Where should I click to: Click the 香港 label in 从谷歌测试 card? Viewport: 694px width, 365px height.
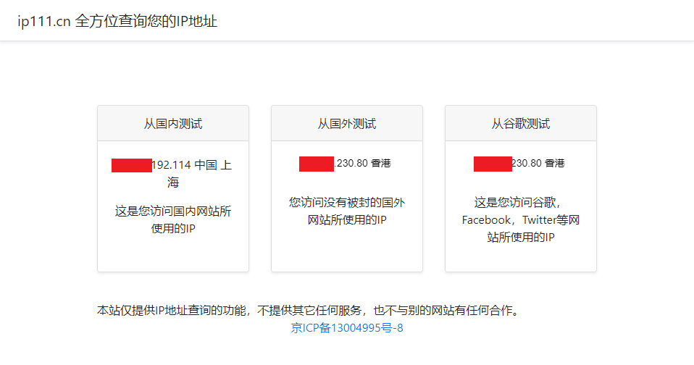pyautogui.click(x=555, y=163)
